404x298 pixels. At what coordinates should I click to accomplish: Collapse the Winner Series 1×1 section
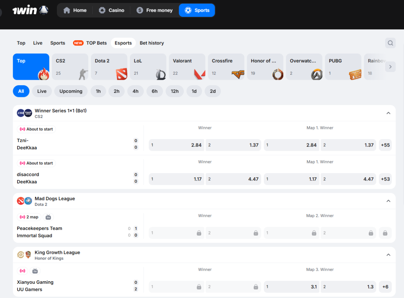pos(389,113)
